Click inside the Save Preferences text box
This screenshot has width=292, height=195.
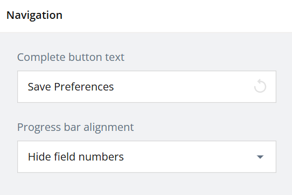[x=147, y=87]
